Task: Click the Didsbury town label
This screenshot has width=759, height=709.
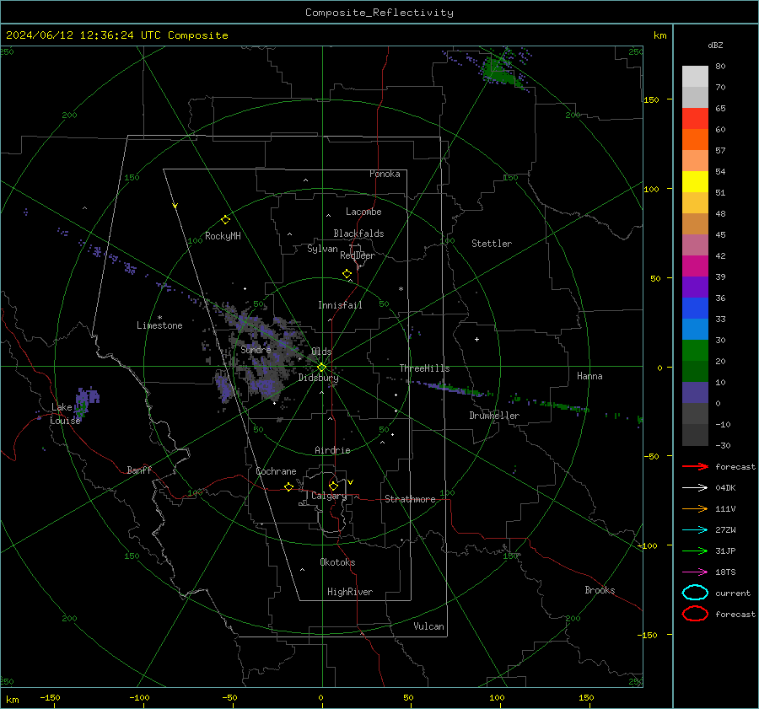Action: 318,378
